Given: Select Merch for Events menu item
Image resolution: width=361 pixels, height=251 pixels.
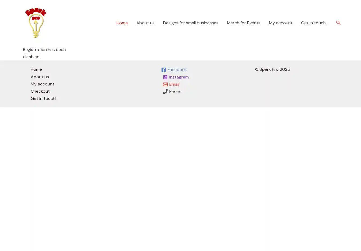Looking at the screenshot, I should click(x=243, y=23).
